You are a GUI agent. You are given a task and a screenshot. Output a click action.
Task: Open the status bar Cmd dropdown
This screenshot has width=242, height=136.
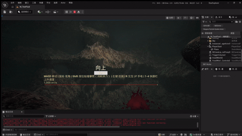tap(39, 135)
